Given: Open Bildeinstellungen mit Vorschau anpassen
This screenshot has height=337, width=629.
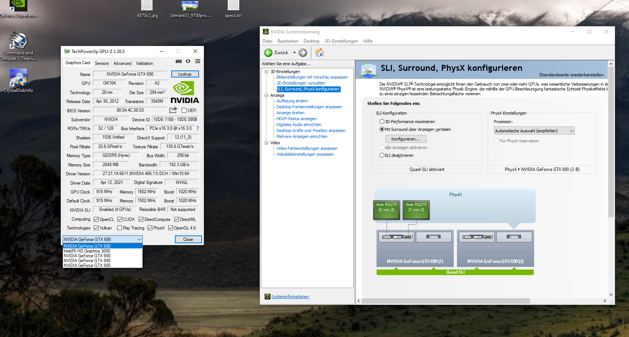Looking at the screenshot, I should [x=312, y=77].
